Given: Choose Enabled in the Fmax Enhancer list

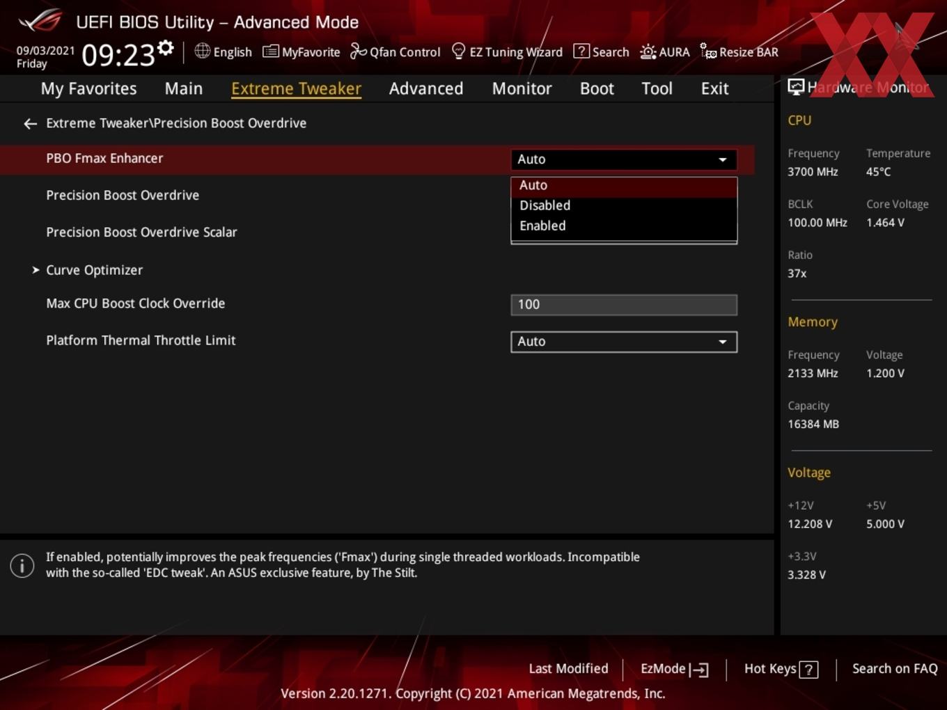Looking at the screenshot, I should pyautogui.click(x=624, y=226).
